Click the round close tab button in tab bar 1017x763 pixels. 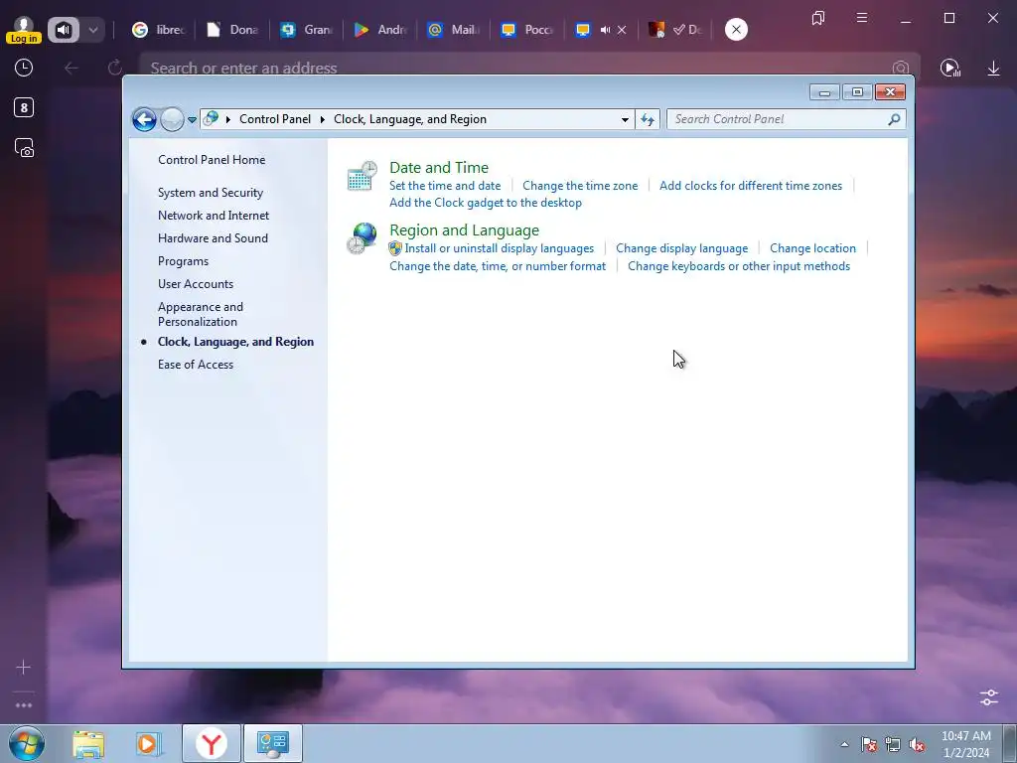pyautogui.click(x=736, y=29)
